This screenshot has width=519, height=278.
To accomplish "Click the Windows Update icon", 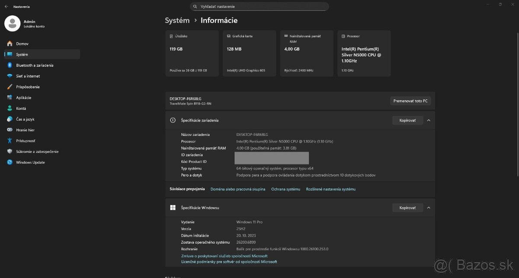I will pos(10,162).
